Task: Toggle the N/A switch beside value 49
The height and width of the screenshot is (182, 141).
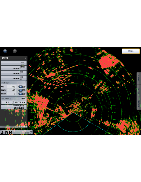Action: pyautogui.click(x=22, y=90)
